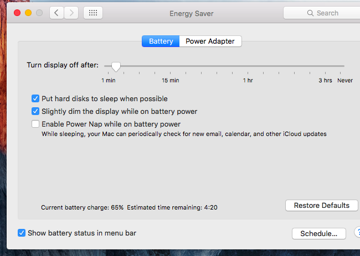
Task: Switch to the Power Adapter tab
Action: point(210,41)
